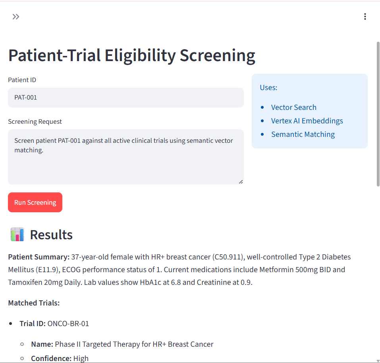Select the Semantic Matching list item
The width and height of the screenshot is (380, 363).
point(303,134)
